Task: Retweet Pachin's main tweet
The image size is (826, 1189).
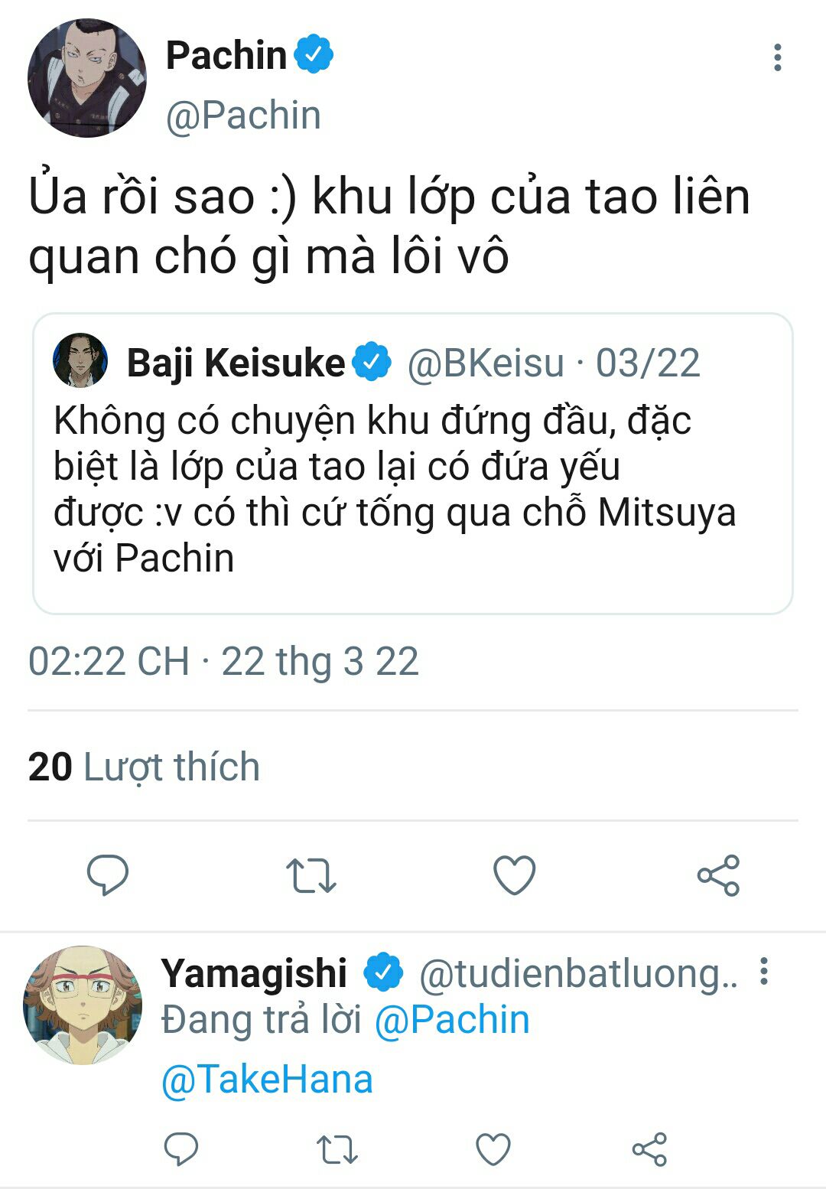Action: click(311, 875)
